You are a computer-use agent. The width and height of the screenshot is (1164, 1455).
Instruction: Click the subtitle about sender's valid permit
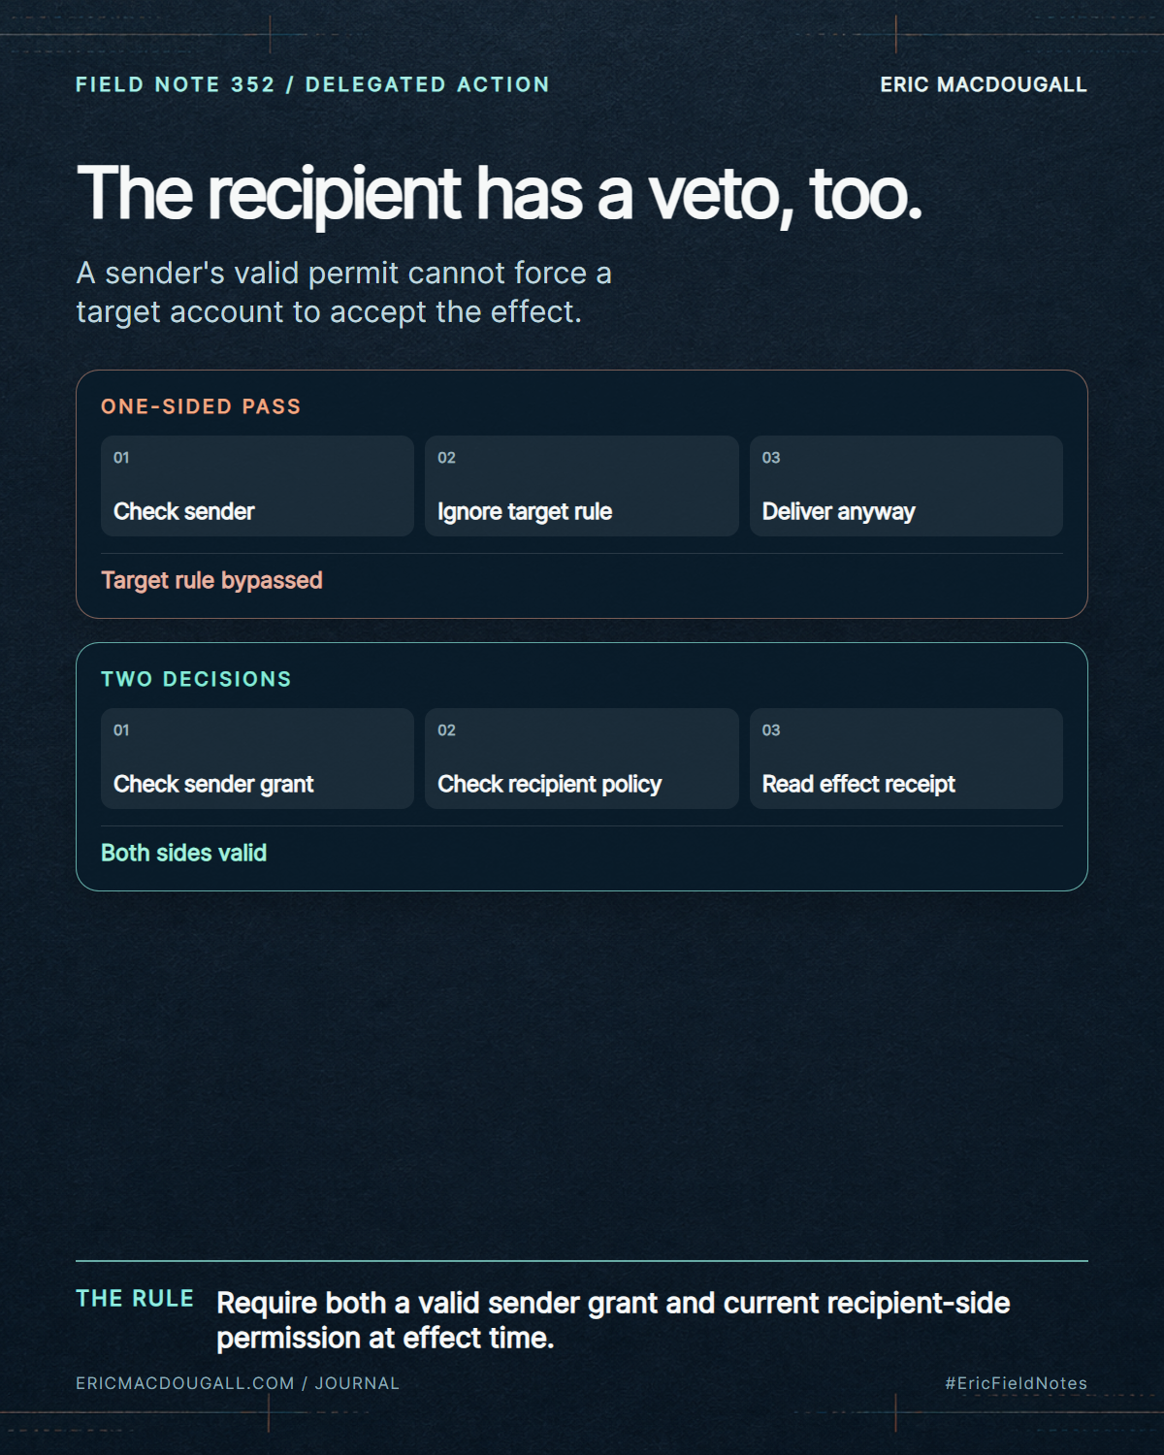343,292
